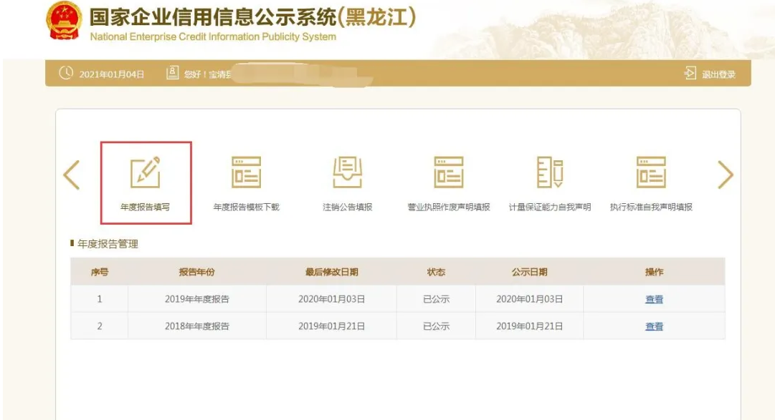Image resolution: width=775 pixels, height=420 pixels.
Task: Click the 2020年01月03日 publicity date cell
Action: coord(529,299)
